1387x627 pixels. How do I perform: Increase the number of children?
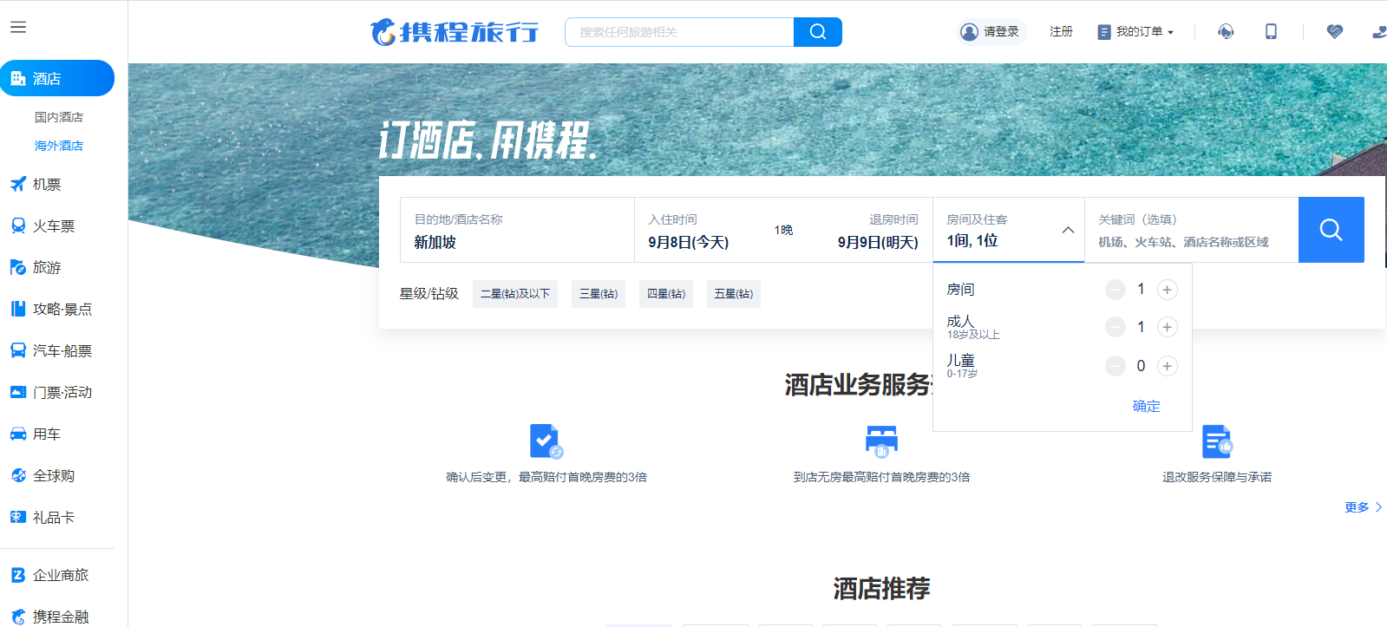[1167, 366]
